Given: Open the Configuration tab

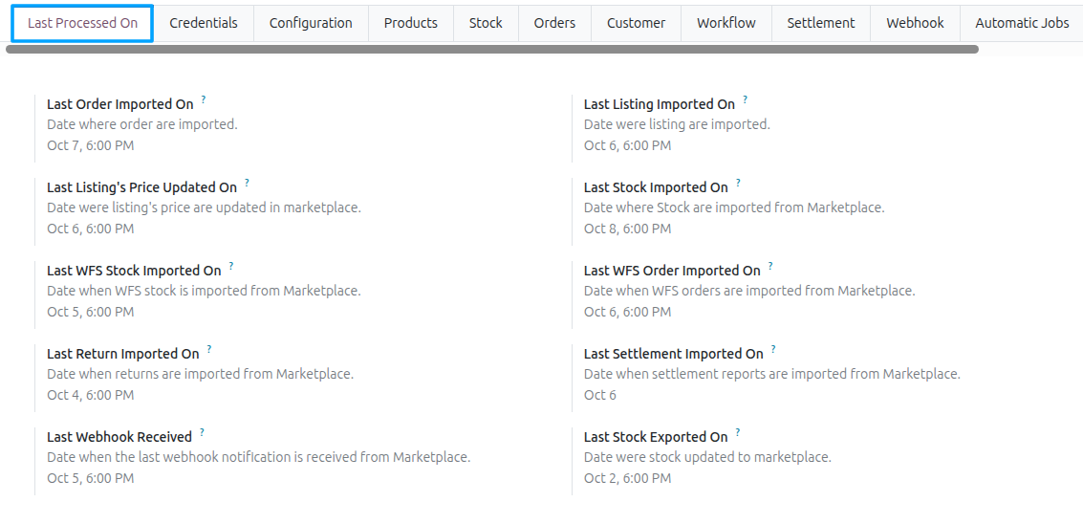Looking at the screenshot, I should pos(311,23).
